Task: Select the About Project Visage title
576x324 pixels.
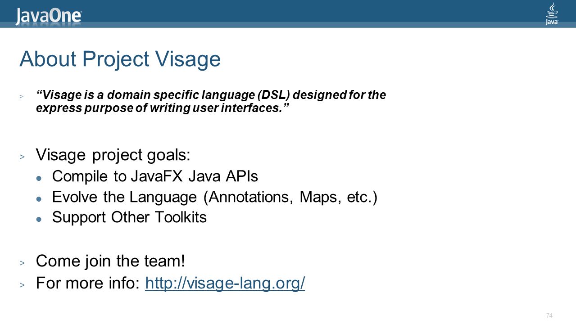Action: pos(120,59)
